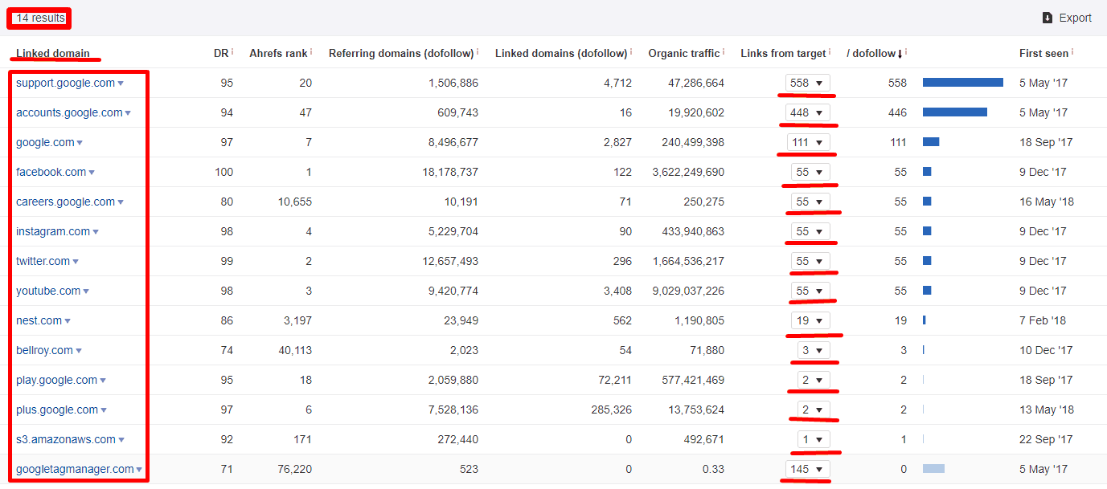The image size is (1107, 489).
Task: Sort by the DR column header
Action: coord(221,53)
